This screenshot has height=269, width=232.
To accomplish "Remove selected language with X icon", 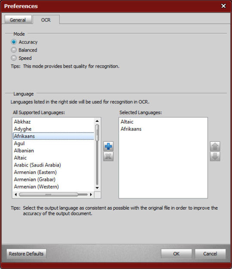I will pos(108,156).
